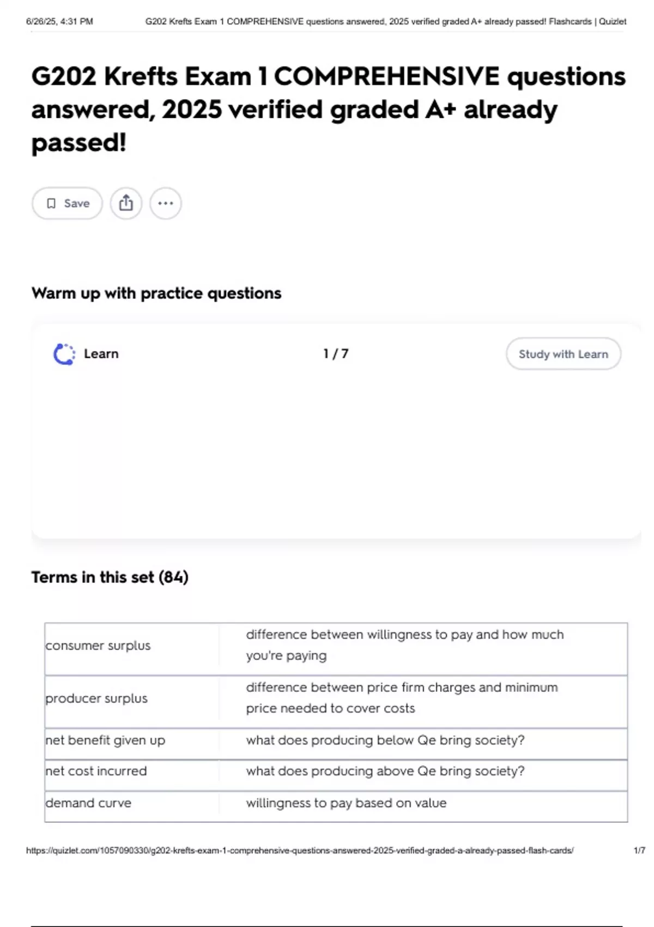This screenshot has width=654, height=927.
Task: Click the bookmark icon inside Save
Action: [x=51, y=203]
